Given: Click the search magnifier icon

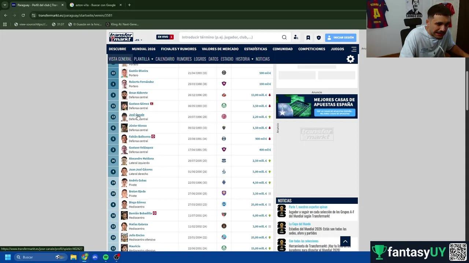Looking at the screenshot, I should pos(284,37).
